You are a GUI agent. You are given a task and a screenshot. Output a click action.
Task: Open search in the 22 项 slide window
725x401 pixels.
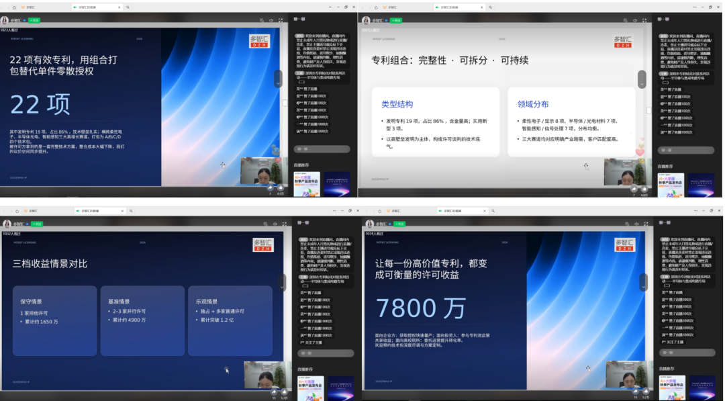coord(128,7)
